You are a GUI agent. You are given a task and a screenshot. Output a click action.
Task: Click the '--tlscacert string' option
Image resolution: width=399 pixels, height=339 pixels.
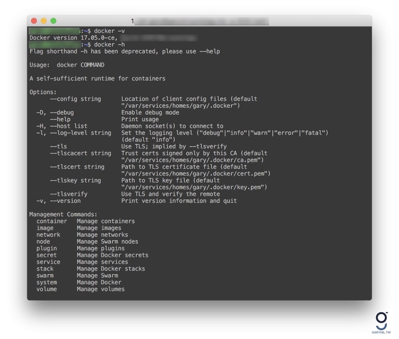(81, 153)
